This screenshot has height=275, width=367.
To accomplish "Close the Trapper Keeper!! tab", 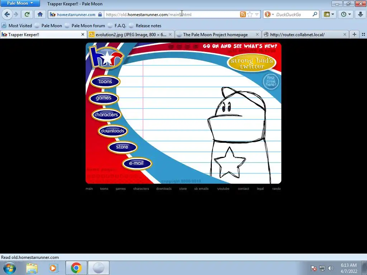I will (83, 35).
